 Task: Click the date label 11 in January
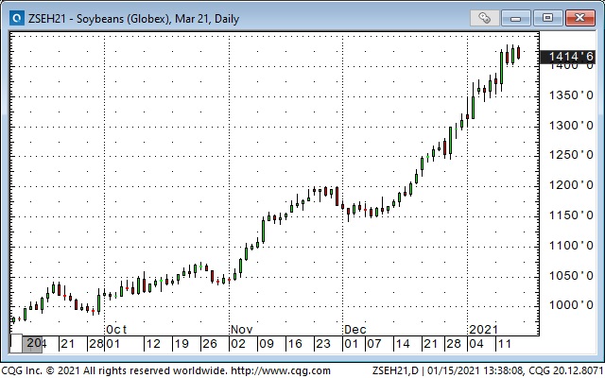tap(504, 344)
